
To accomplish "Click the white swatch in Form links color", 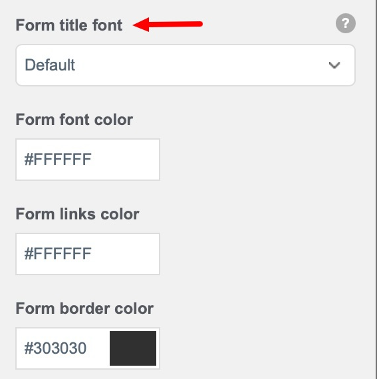I will (x=133, y=254).
